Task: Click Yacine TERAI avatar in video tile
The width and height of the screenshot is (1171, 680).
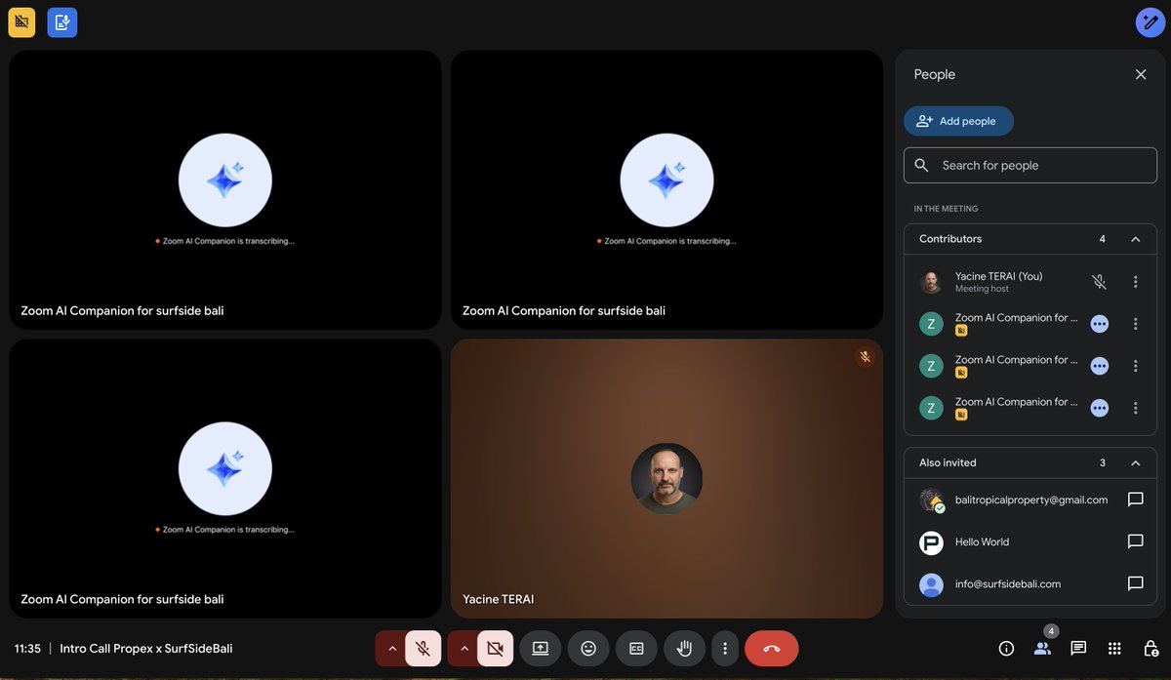Action: pyautogui.click(x=666, y=479)
